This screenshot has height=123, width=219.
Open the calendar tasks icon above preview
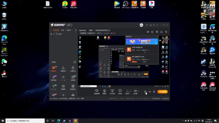(157, 32)
